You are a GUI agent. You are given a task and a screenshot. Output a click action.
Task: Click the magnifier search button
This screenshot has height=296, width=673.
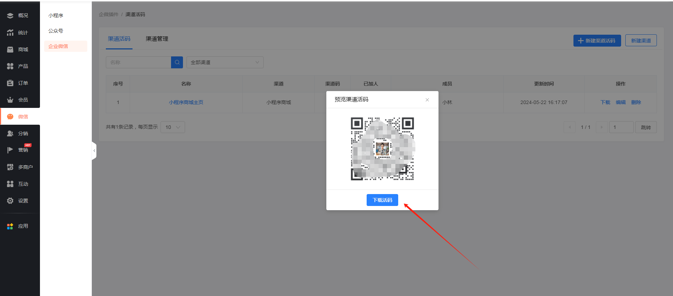point(177,62)
